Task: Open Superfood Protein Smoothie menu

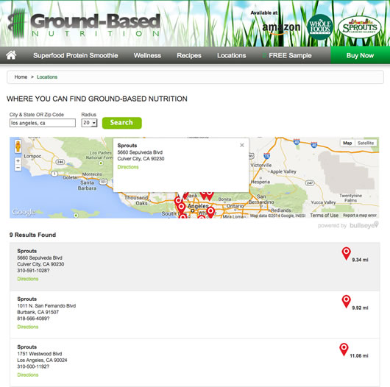Action: click(76, 55)
